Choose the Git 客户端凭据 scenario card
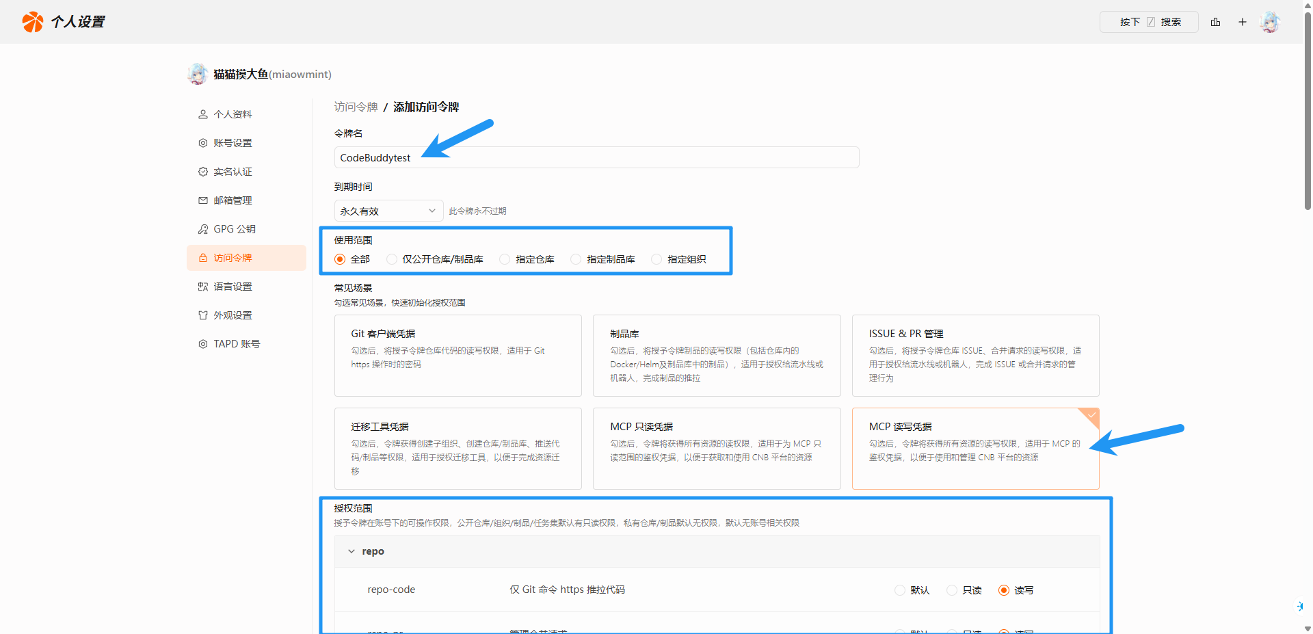 [457, 356]
